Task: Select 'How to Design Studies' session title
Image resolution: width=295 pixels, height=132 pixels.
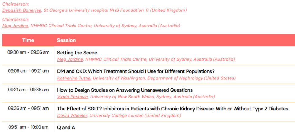Action: [x=125, y=90]
